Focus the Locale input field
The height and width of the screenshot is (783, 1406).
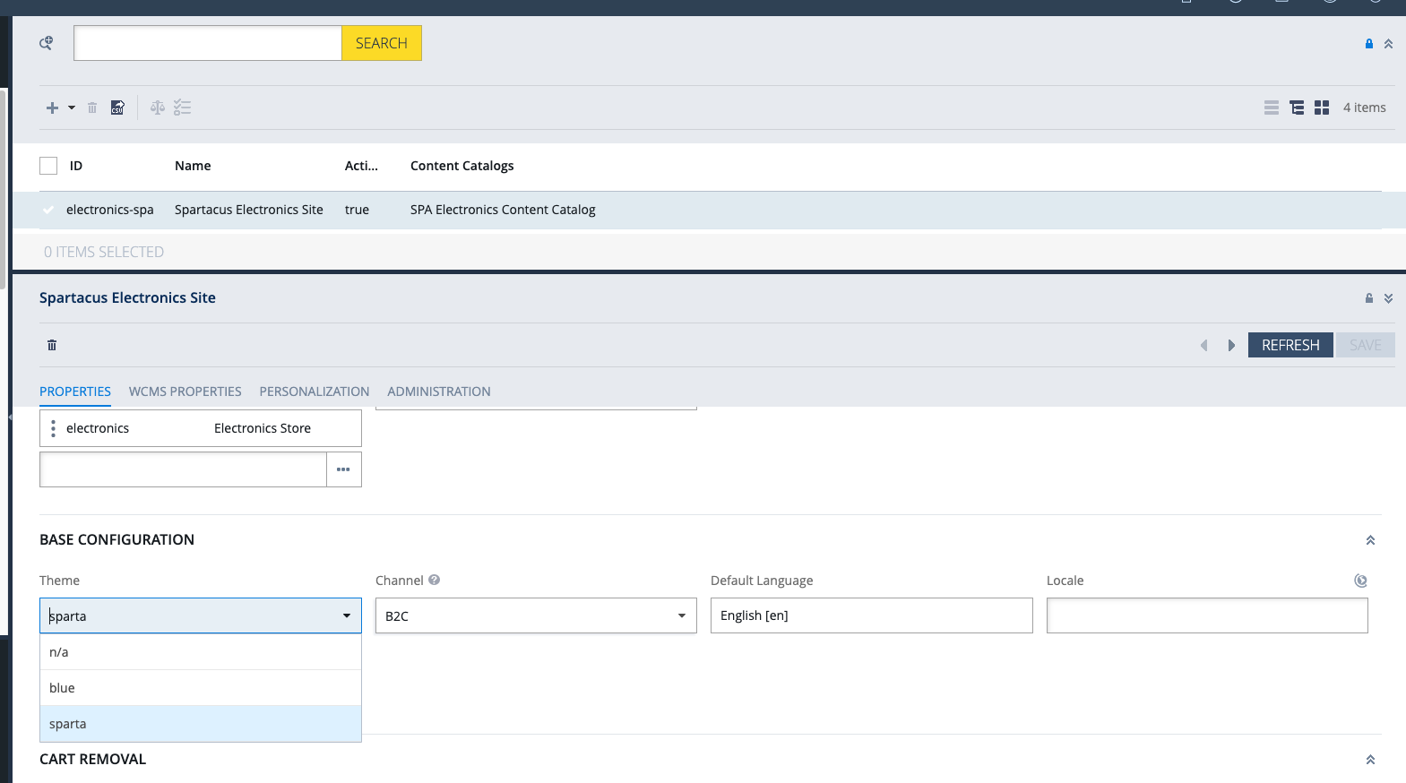click(x=1207, y=615)
